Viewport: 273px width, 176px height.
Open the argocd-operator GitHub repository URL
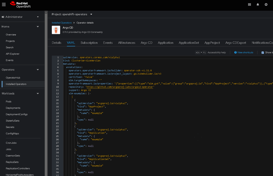[120, 87]
